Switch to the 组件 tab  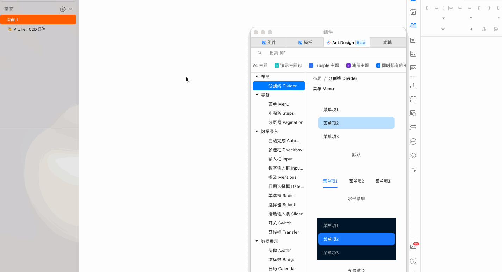tap(269, 42)
